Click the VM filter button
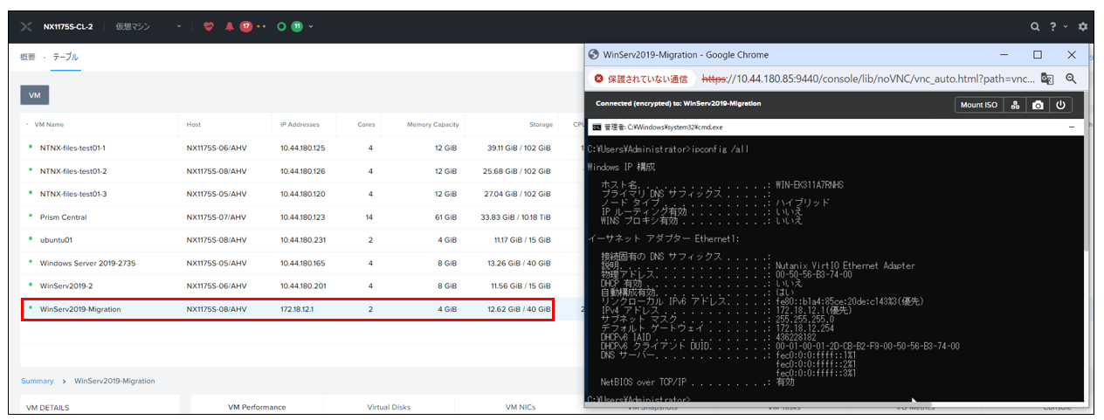The width and height of the screenshot is (1104, 420). pos(35,94)
